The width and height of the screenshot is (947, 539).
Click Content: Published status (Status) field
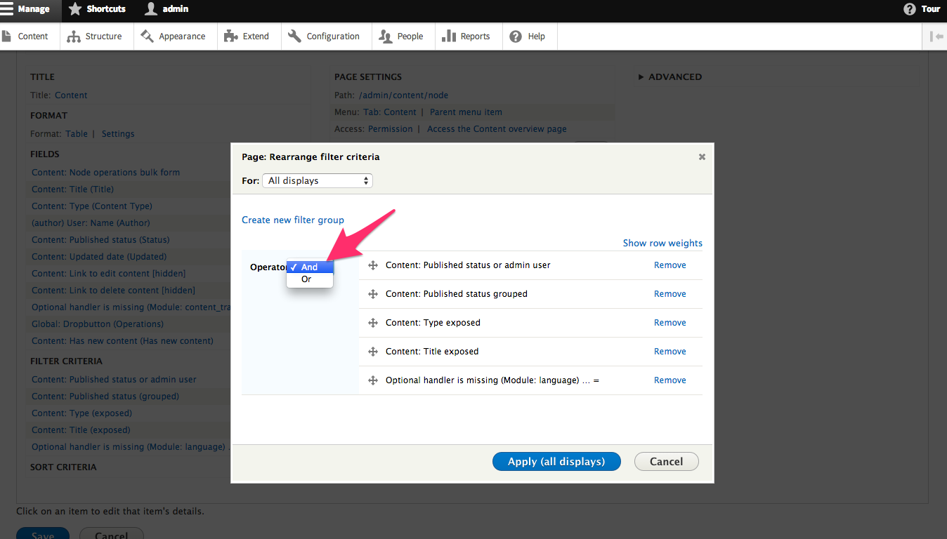pyautogui.click(x=100, y=240)
